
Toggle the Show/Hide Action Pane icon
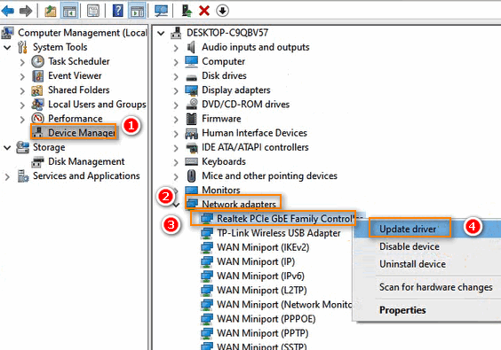coord(138,11)
